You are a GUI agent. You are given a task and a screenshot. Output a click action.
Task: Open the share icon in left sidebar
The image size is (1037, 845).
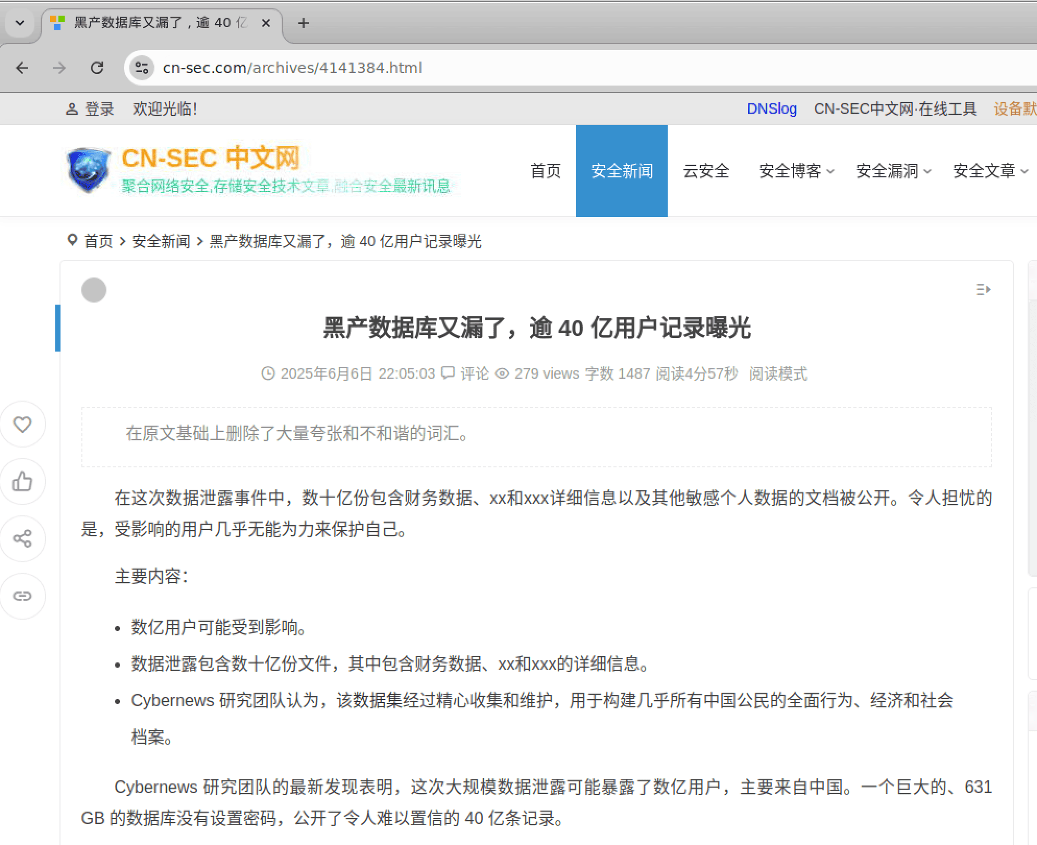(x=22, y=538)
